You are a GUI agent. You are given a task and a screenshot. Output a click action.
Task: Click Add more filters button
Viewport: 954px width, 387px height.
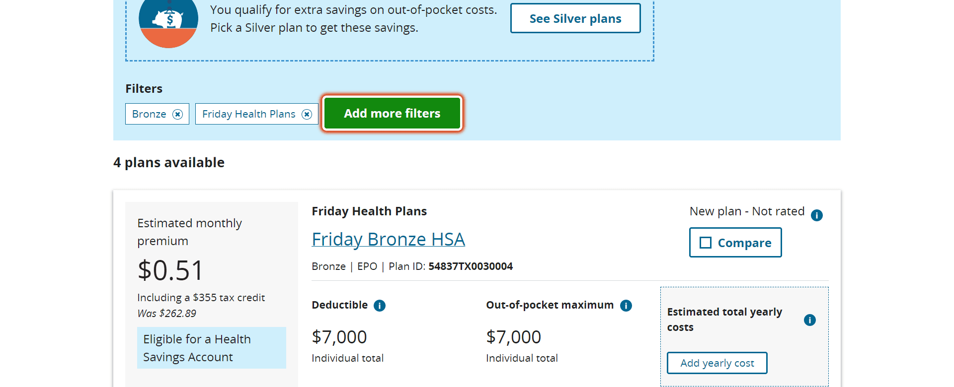pos(392,113)
